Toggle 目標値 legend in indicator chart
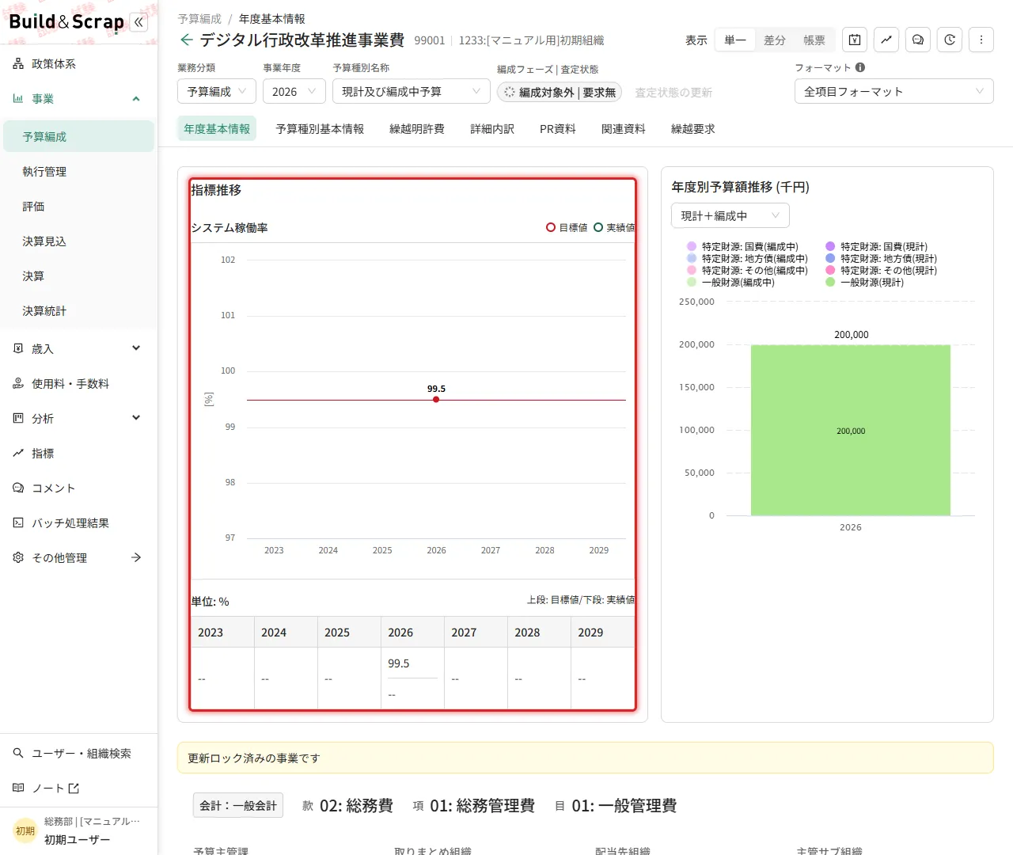 click(567, 227)
